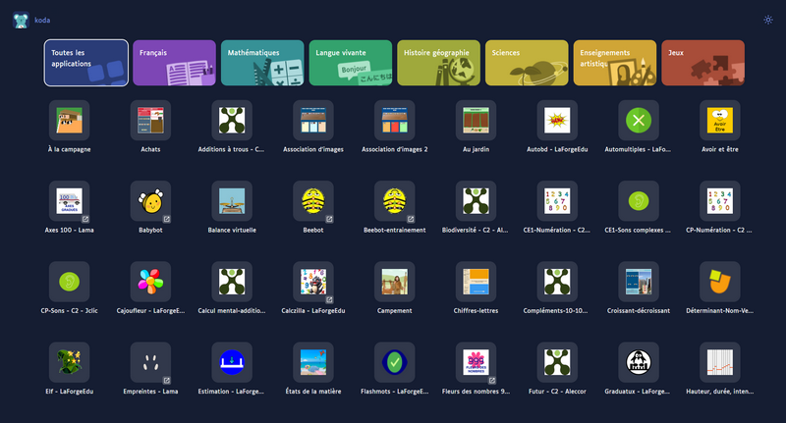Launch the Automultiples app
The image size is (786, 423).
click(x=639, y=121)
